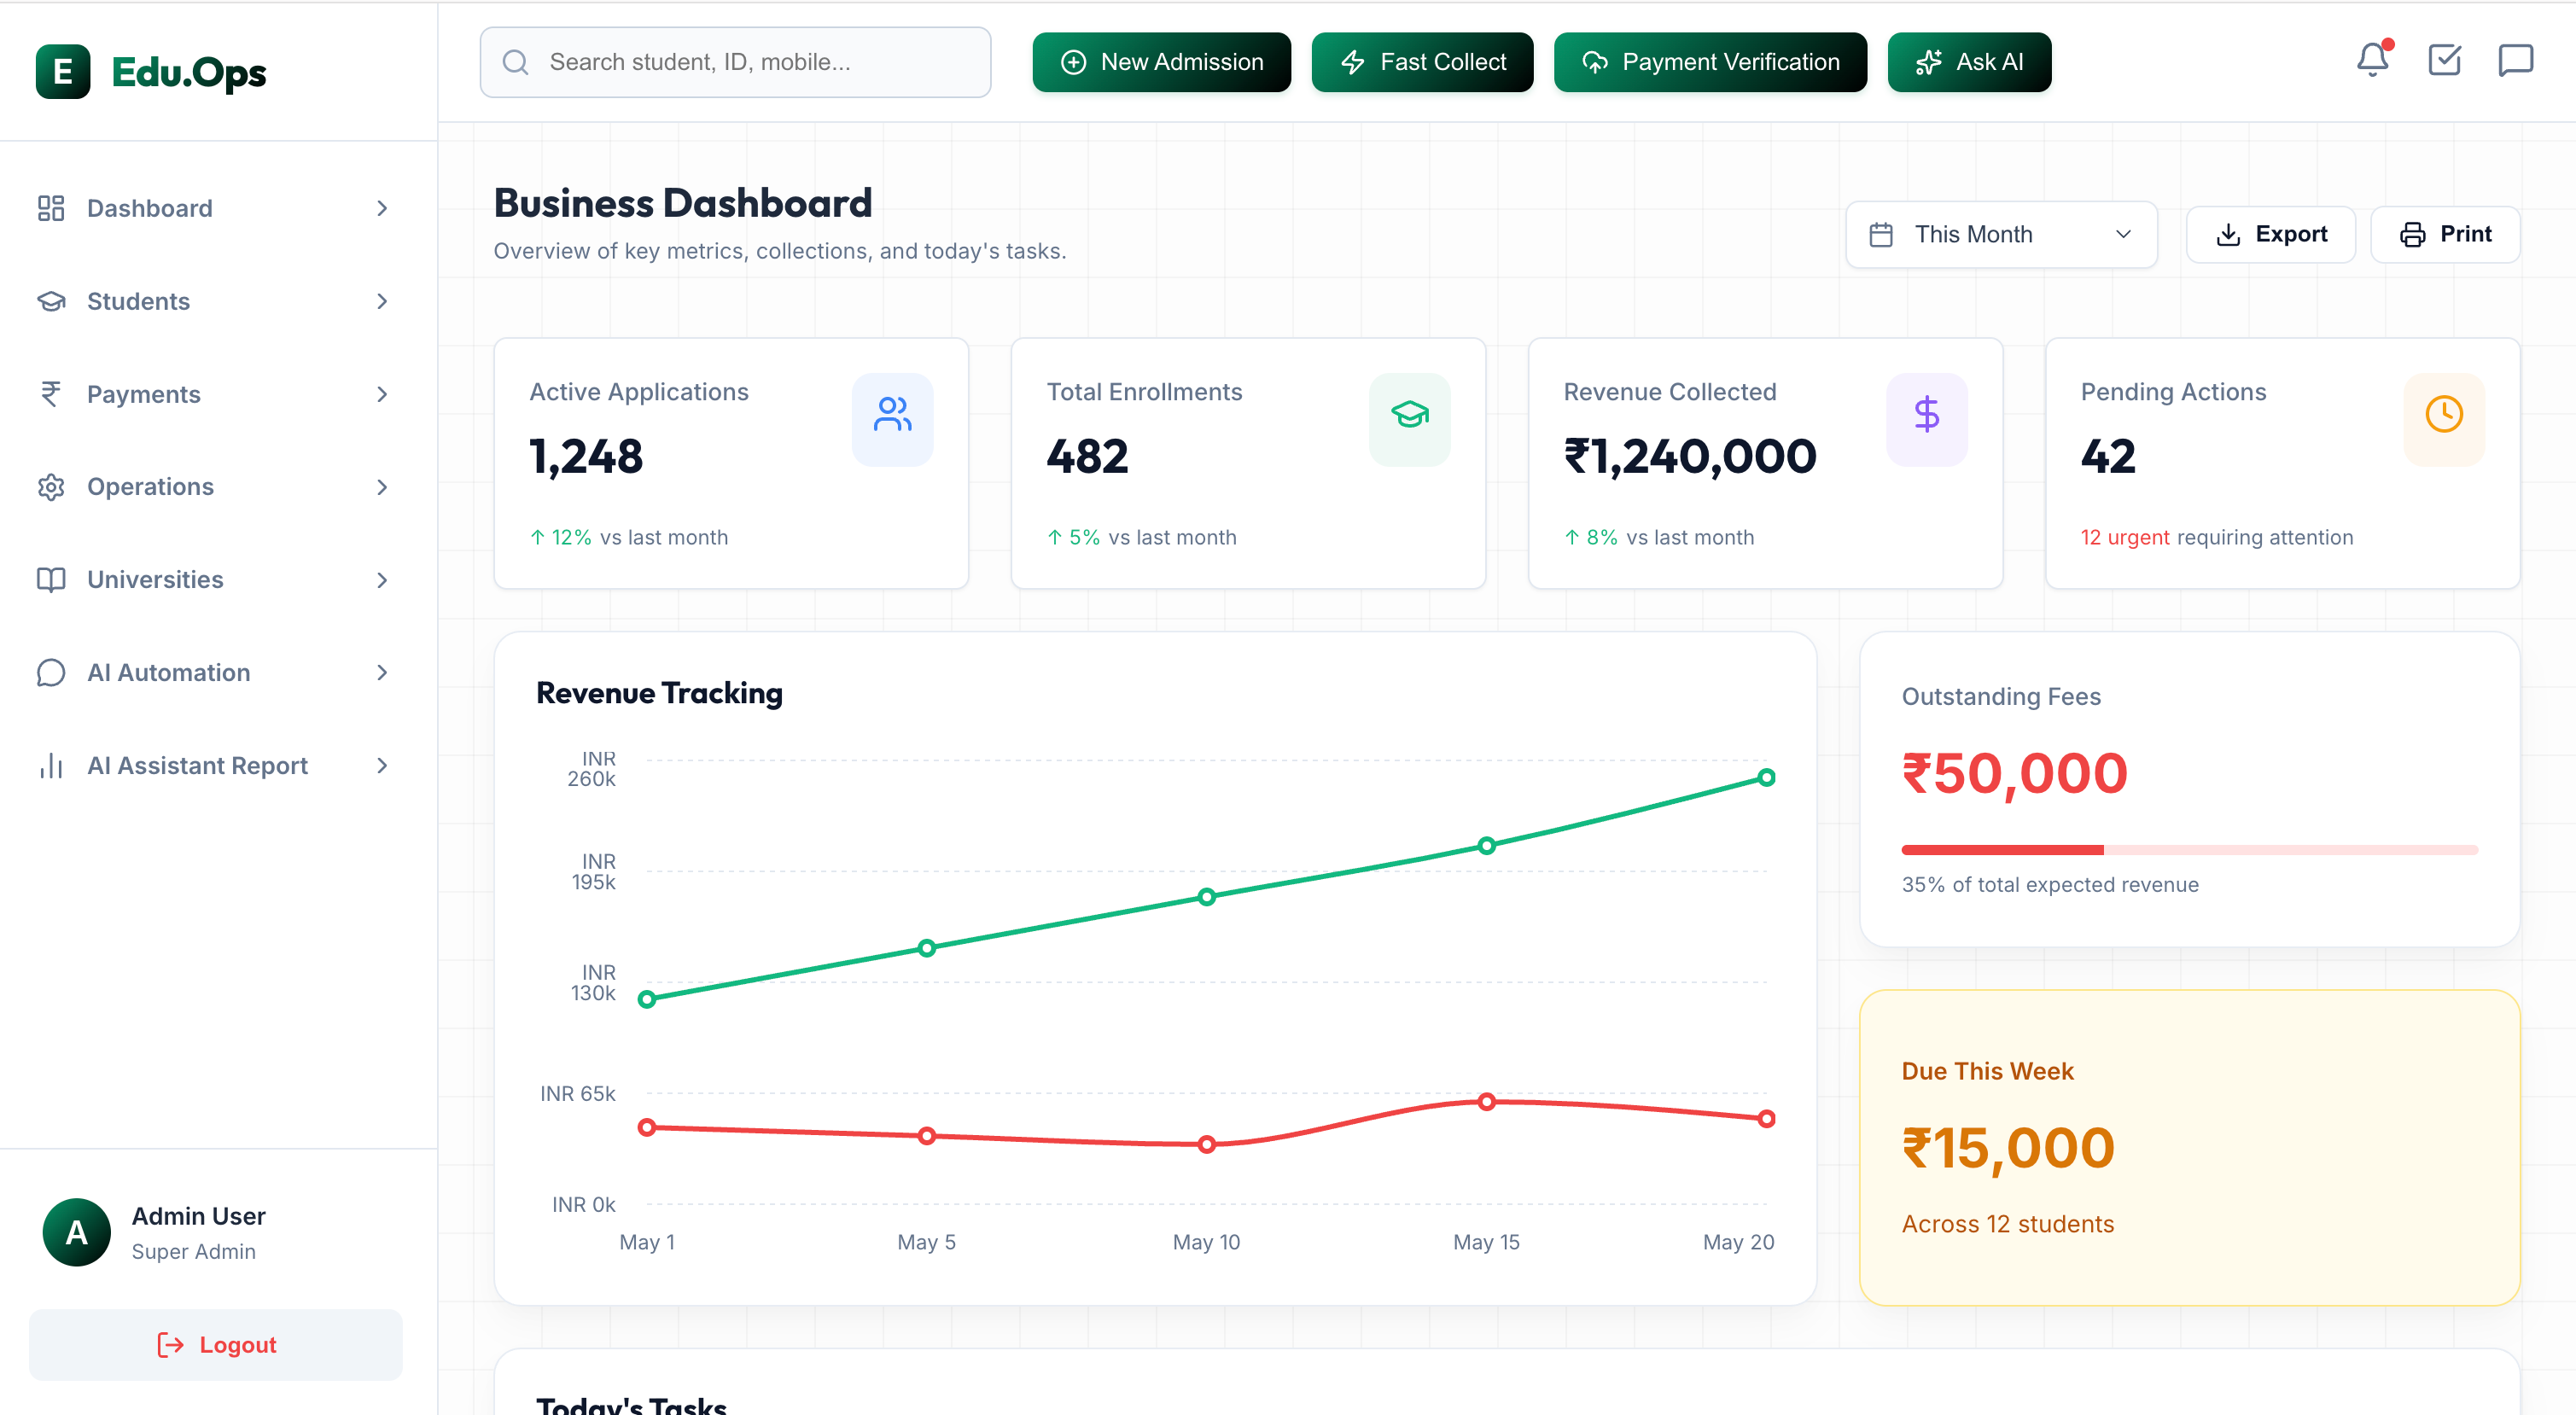Click the download icon on Export
2576x1415 pixels.
tap(2228, 234)
